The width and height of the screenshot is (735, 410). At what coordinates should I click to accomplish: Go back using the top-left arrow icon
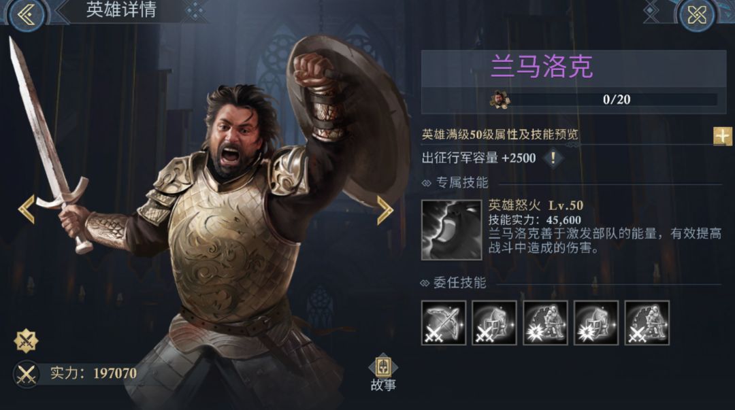27,14
